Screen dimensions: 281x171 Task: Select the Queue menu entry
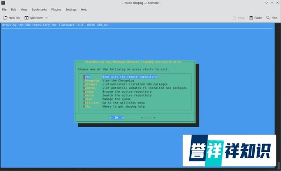(88, 99)
